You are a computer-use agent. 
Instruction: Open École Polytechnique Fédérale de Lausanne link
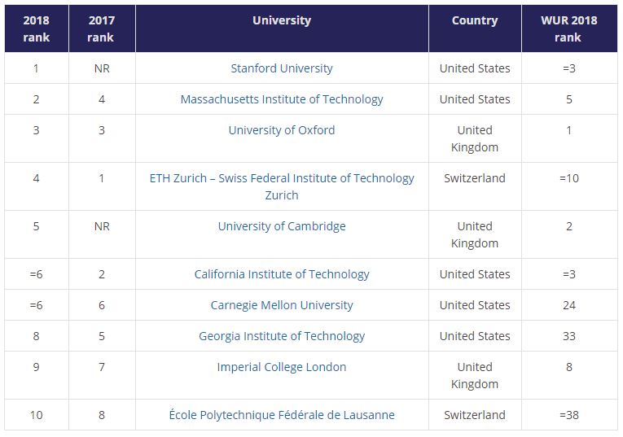pos(282,415)
